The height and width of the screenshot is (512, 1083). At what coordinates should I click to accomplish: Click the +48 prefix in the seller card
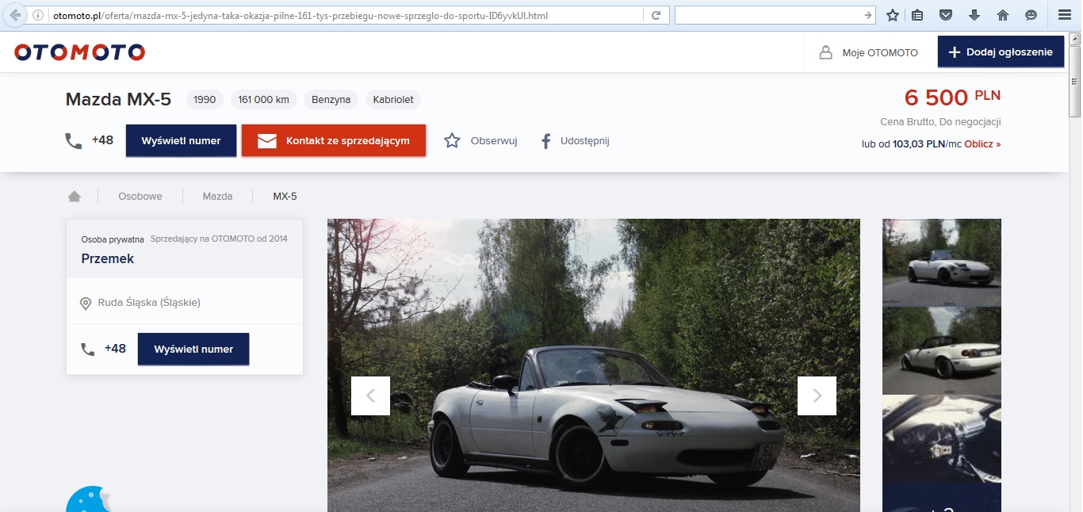(x=115, y=349)
